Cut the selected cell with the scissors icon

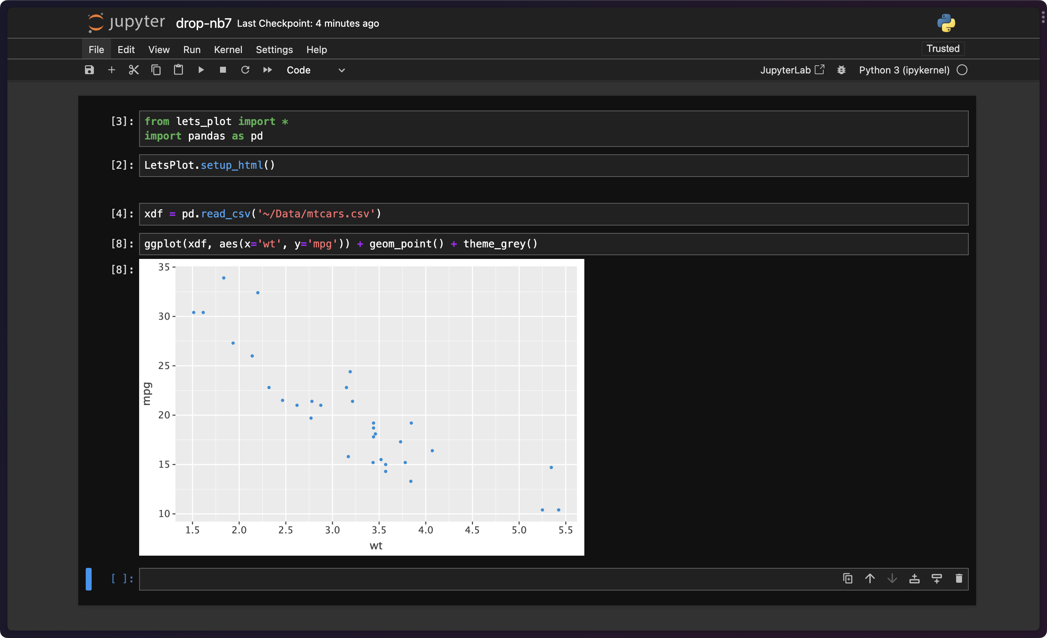click(134, 70)
